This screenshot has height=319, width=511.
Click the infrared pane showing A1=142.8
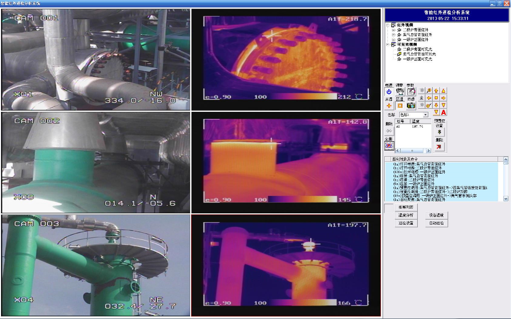(286, 162)
